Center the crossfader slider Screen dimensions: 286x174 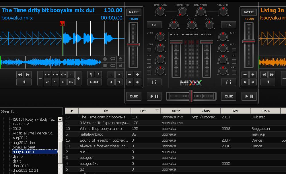click(191, 96)
